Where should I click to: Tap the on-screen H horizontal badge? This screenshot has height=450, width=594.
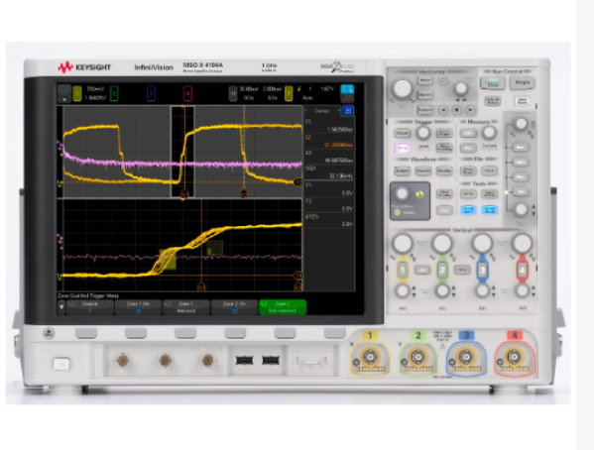[x=233, y=93]
